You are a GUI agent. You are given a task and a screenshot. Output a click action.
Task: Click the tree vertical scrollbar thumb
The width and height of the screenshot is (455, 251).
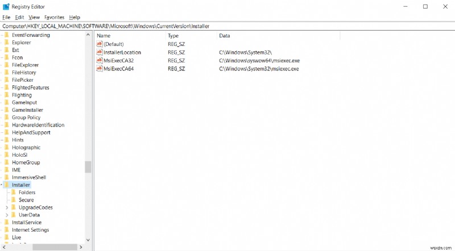tap(88, 167)
